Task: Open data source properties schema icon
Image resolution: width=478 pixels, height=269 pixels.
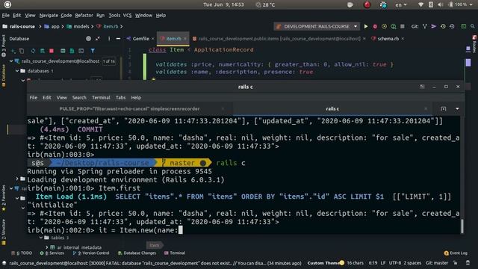Action: click(43, 51)
